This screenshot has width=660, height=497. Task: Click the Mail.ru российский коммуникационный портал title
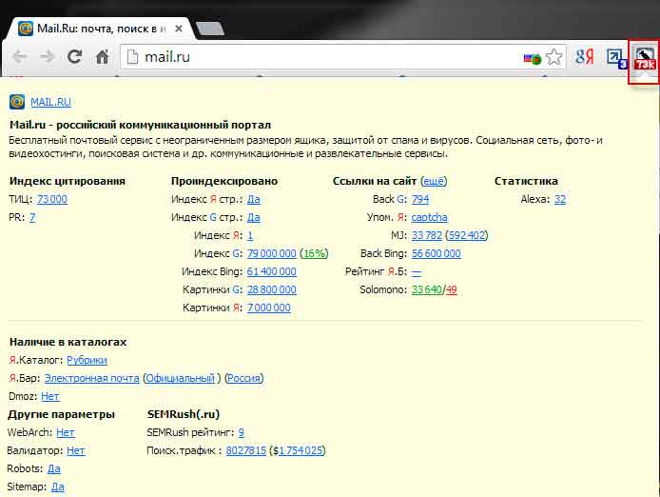pos(140,125)
